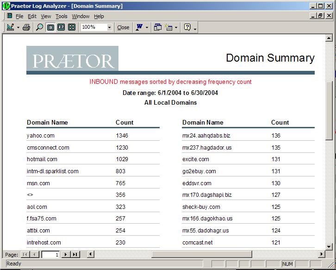
Task: Click the mx24.aahqdabs.biz entry
Action: [x=206, y=136]
